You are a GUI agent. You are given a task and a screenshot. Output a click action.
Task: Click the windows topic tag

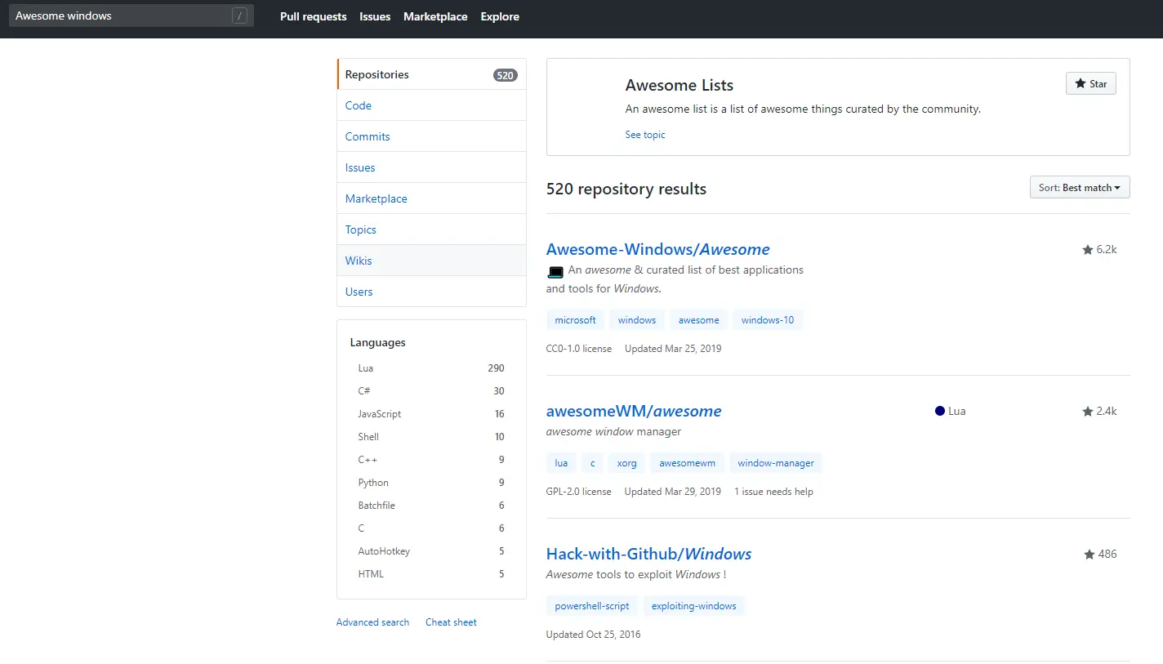pyautogui.click(x=637, y=320)
